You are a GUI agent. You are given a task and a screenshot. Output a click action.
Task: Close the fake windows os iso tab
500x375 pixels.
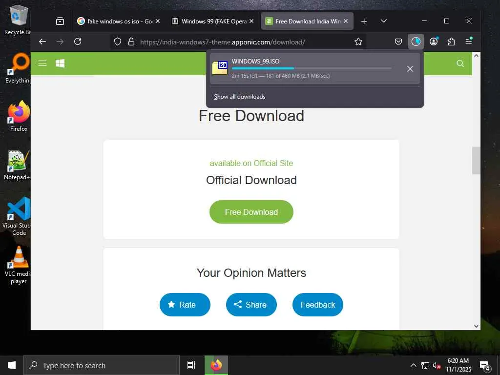(158, 21)
